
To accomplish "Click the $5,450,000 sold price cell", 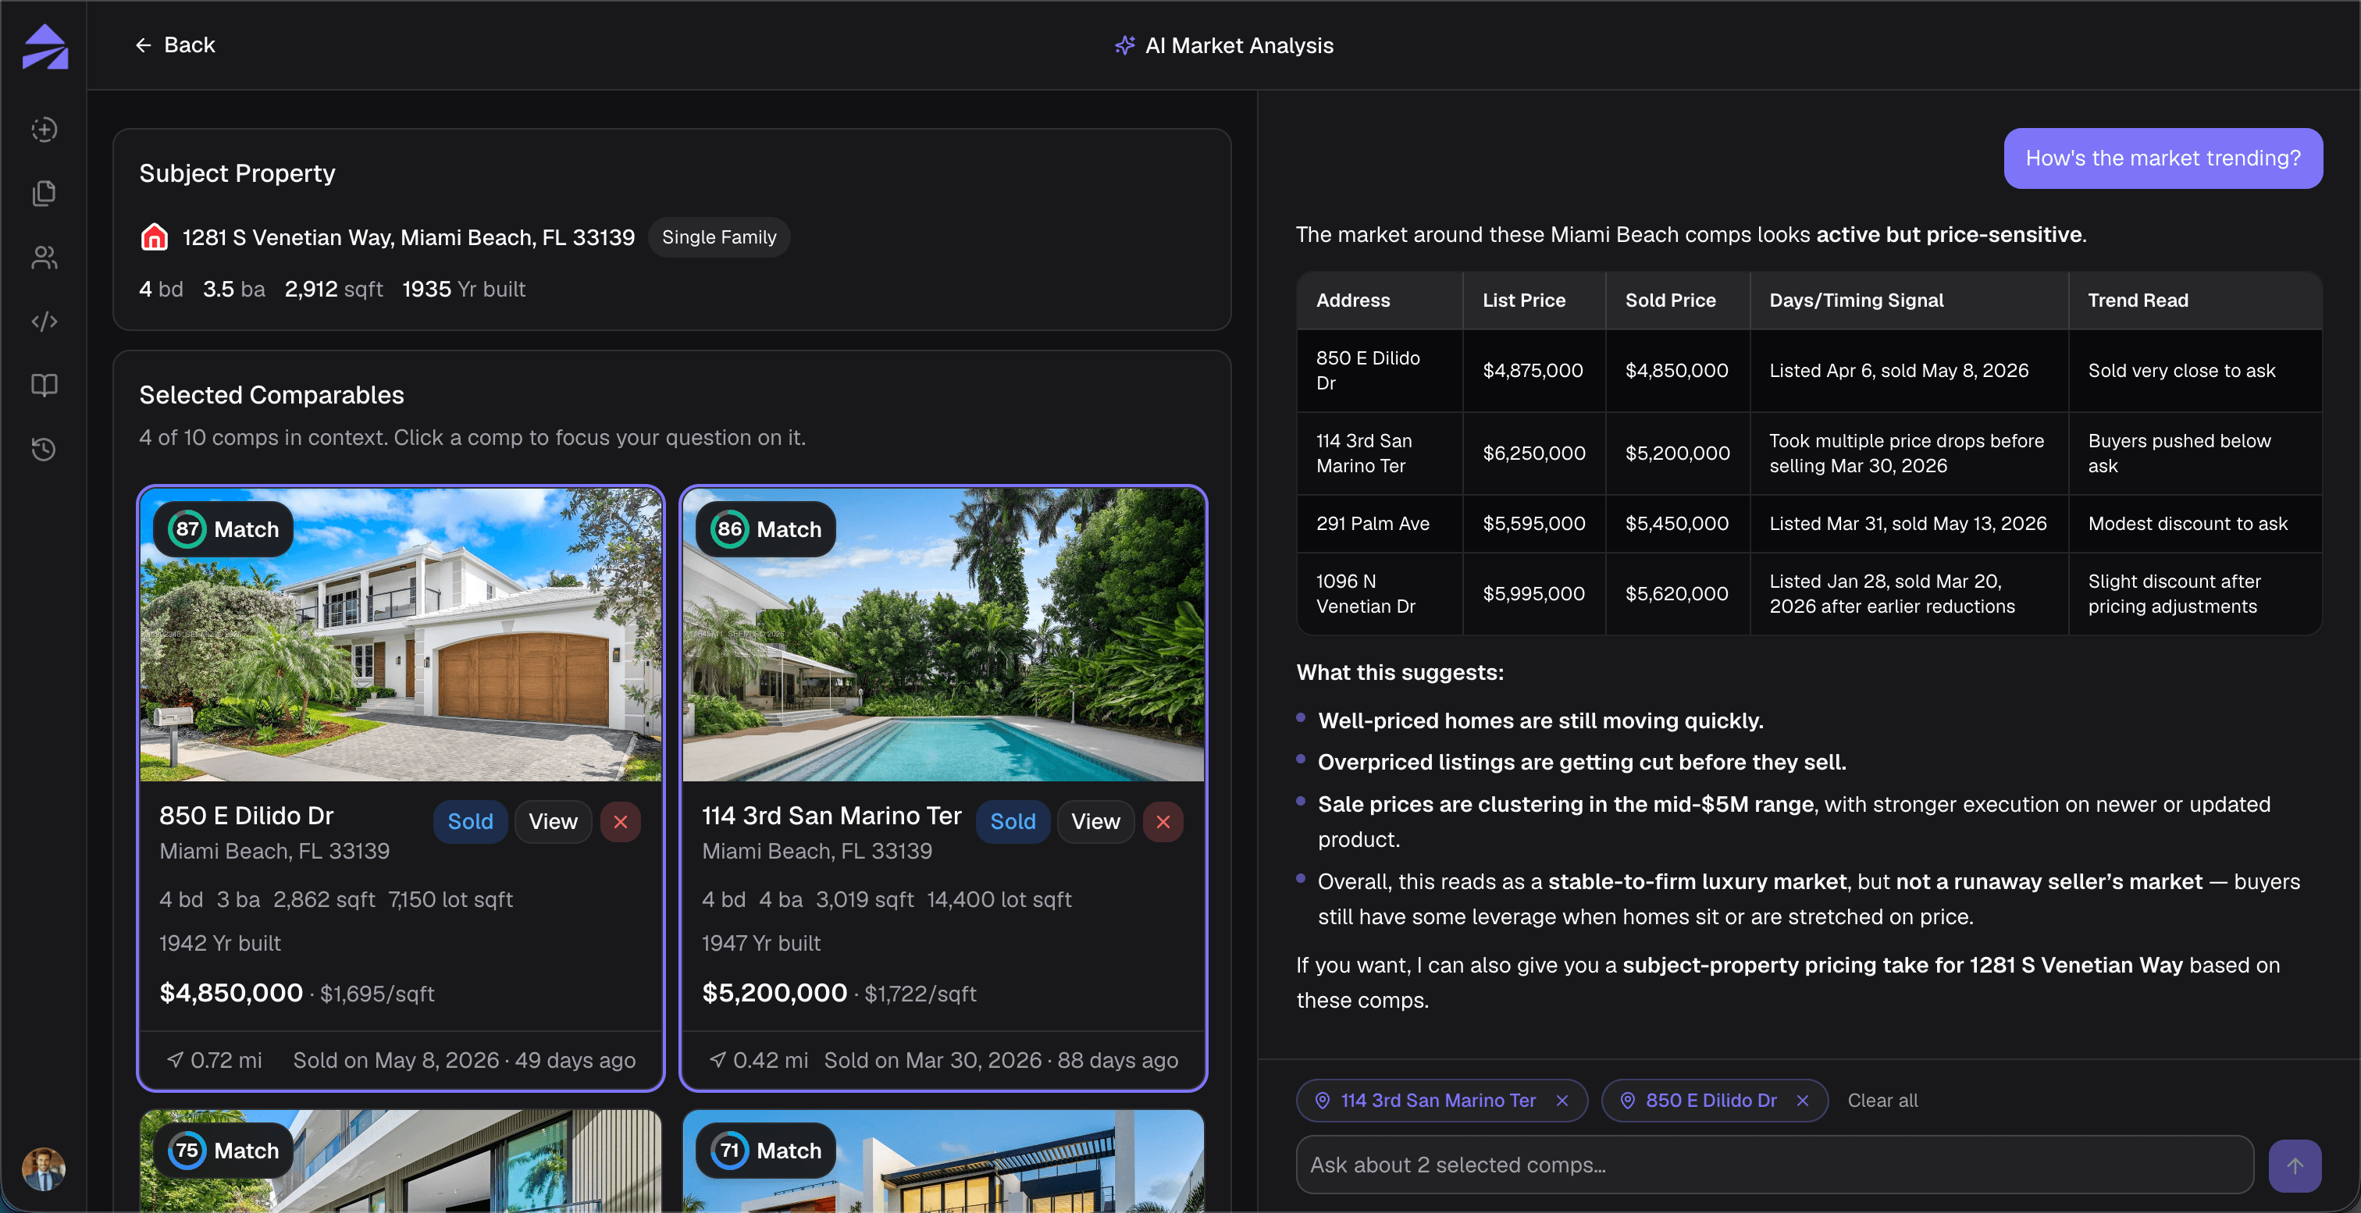I will click(x=1676, y=524).
